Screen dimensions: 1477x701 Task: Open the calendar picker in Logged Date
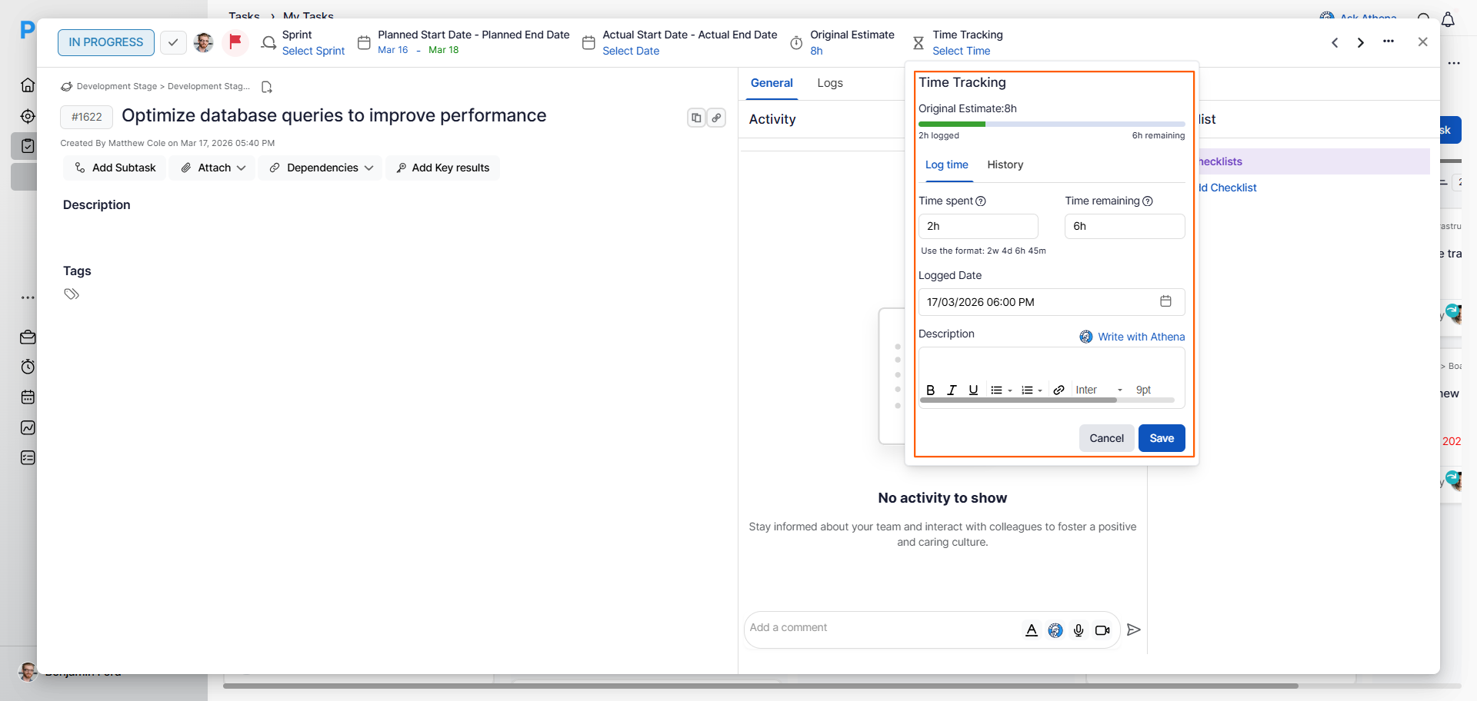pyautogui.click(x=1165, y=301)
